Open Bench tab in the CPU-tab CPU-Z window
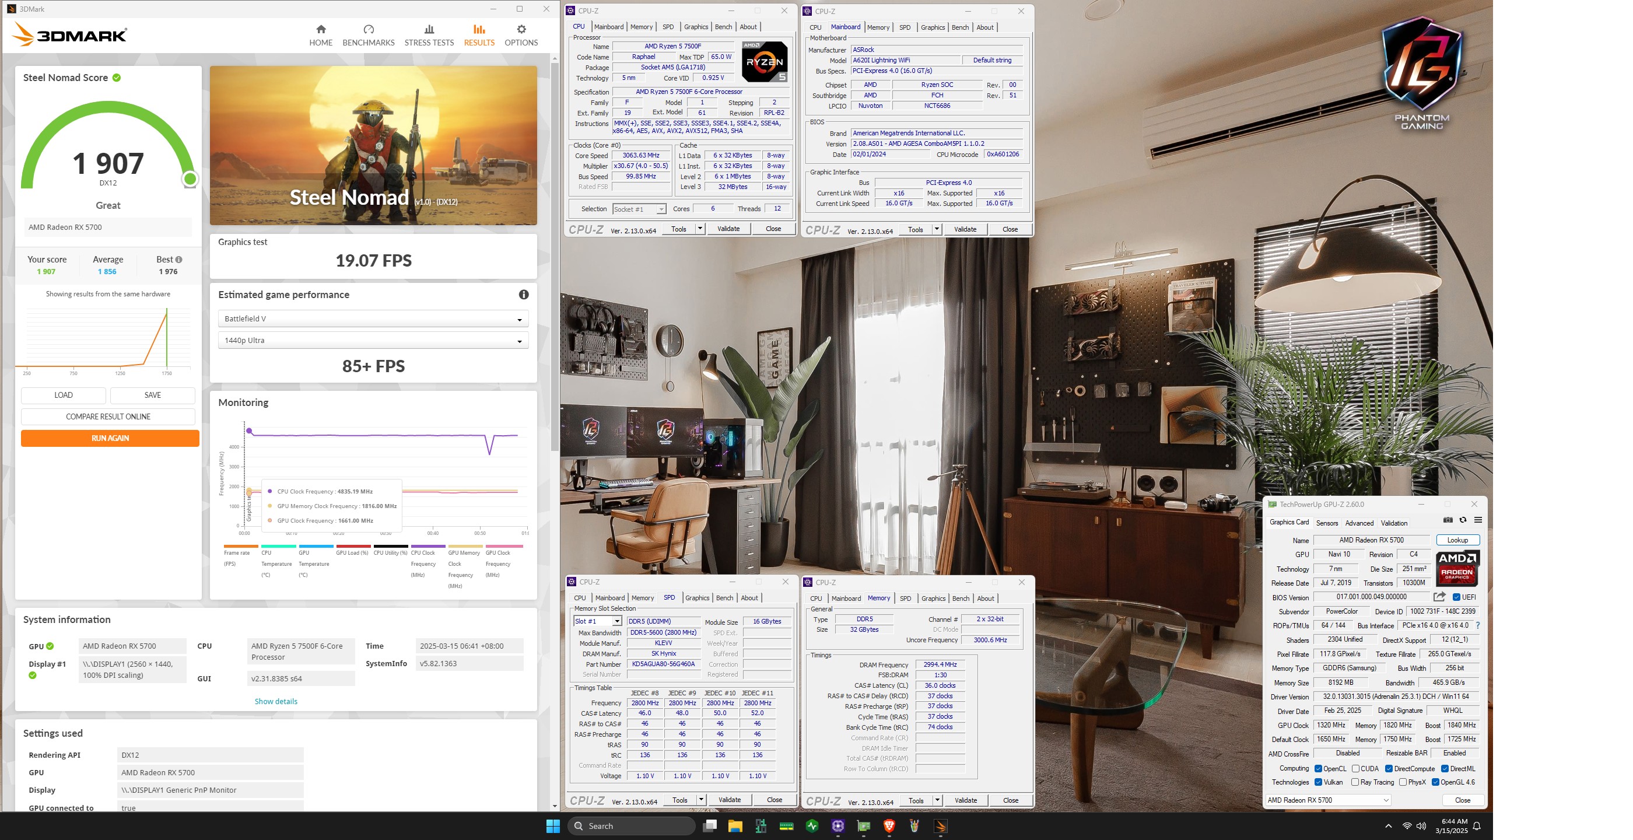Image resolution: width=1633 pixels, height=840 pixels. coord(723,27)
